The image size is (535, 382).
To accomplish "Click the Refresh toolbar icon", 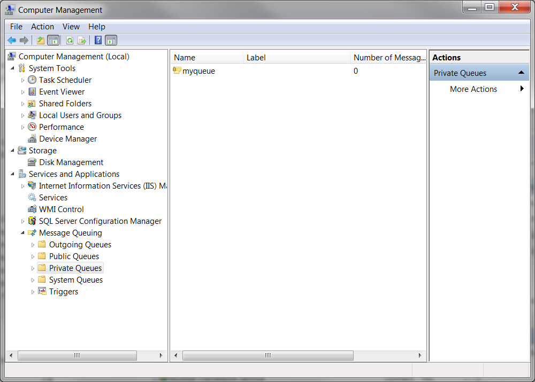I will click(x=70, y=41).
